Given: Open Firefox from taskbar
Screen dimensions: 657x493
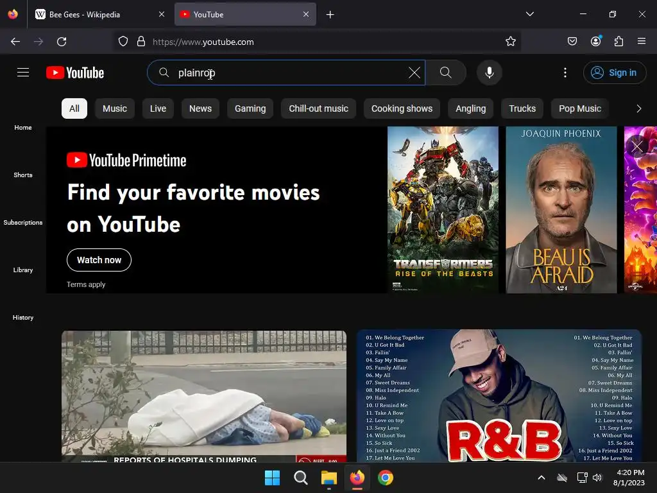Looking at the screenshot, I should (357, 478).
